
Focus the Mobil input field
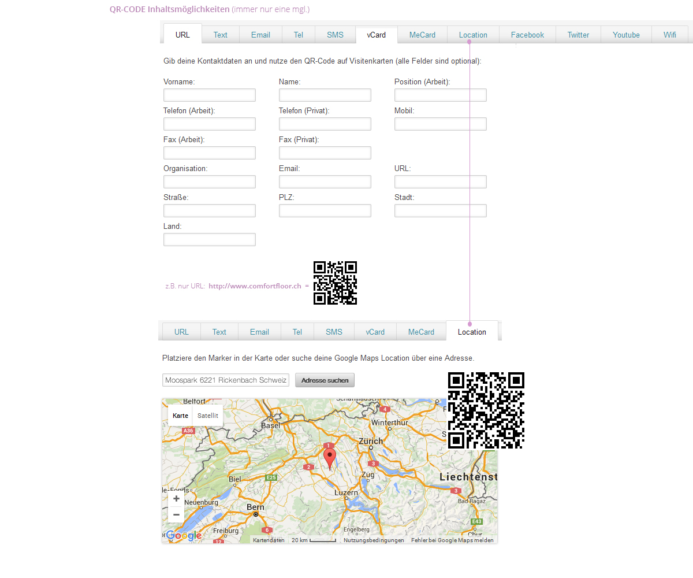click(x=441, y=124)
